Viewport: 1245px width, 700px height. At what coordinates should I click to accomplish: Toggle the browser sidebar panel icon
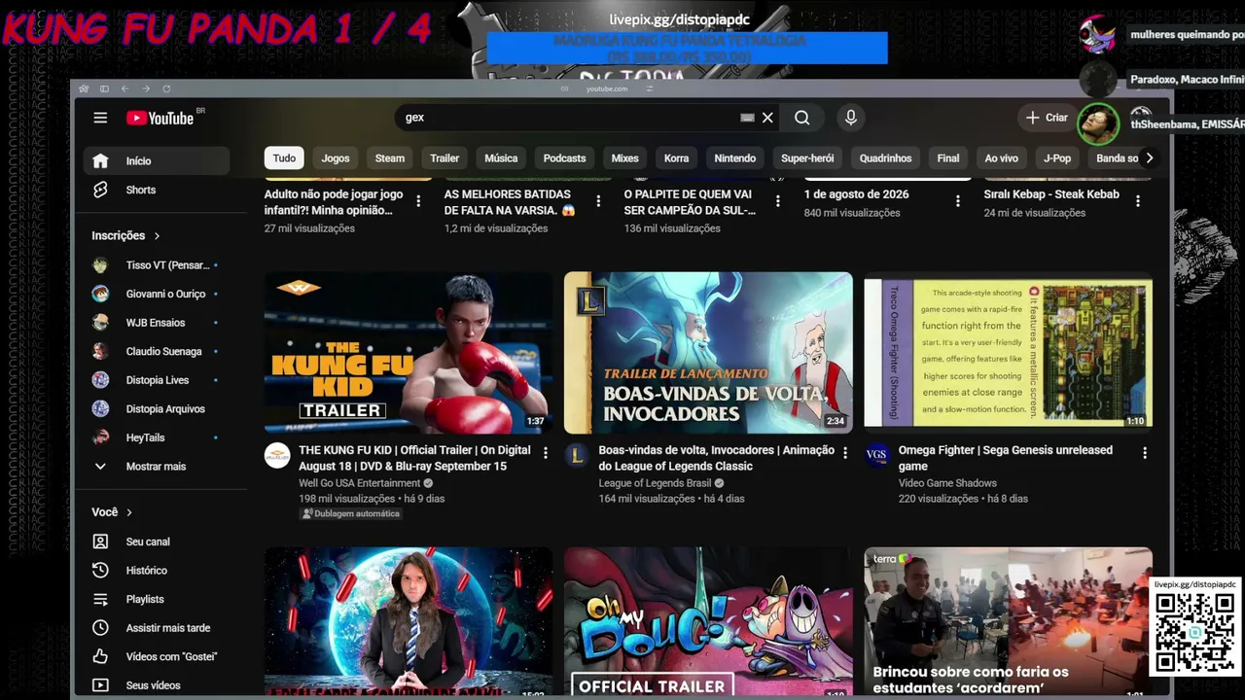pos(104,88)
